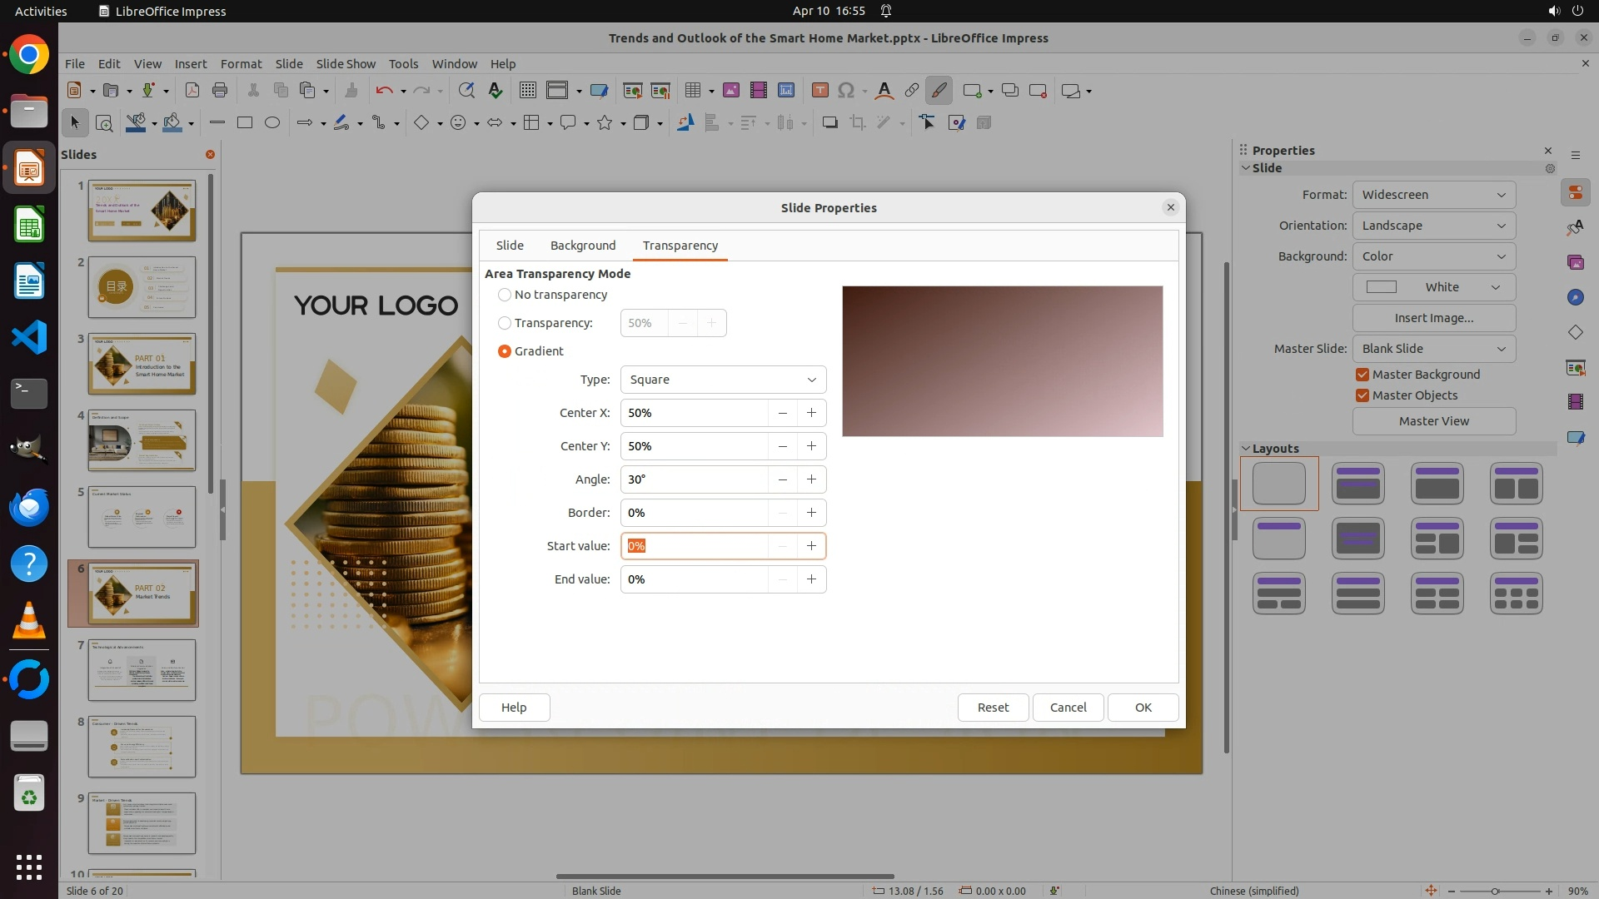The height and width of the screenshot is (899, 1599).
Task: Click the Insert Table toolbar icon
Action: point(691,91)
